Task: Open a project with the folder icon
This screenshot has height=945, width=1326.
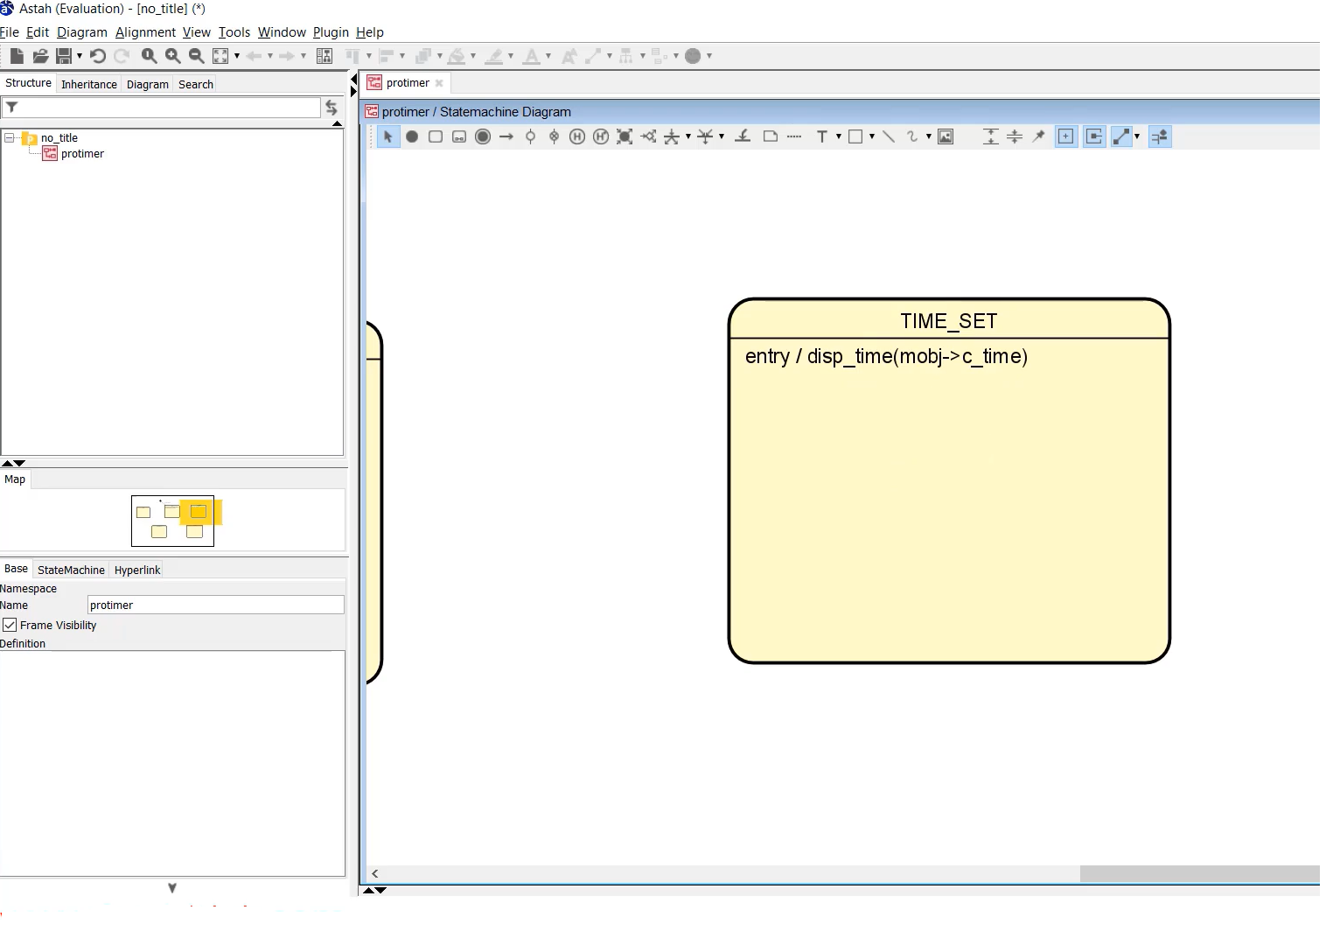Action: pos(40,56)
